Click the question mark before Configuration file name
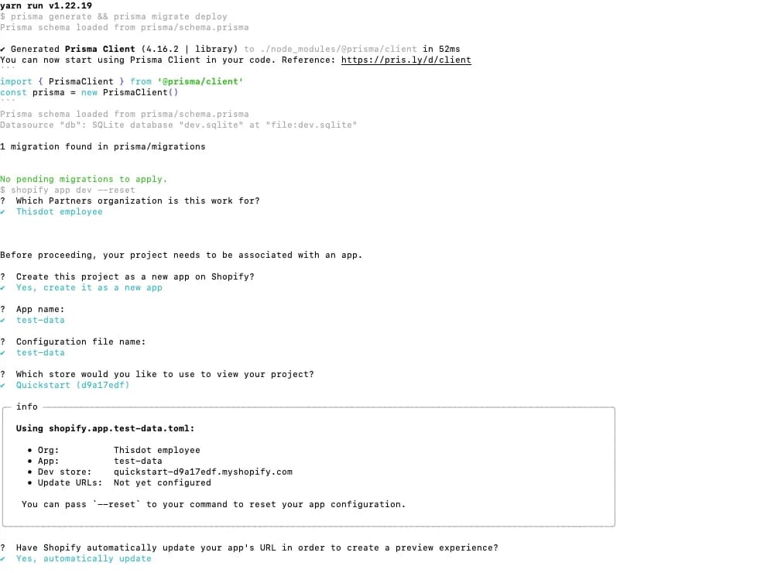 3,342
